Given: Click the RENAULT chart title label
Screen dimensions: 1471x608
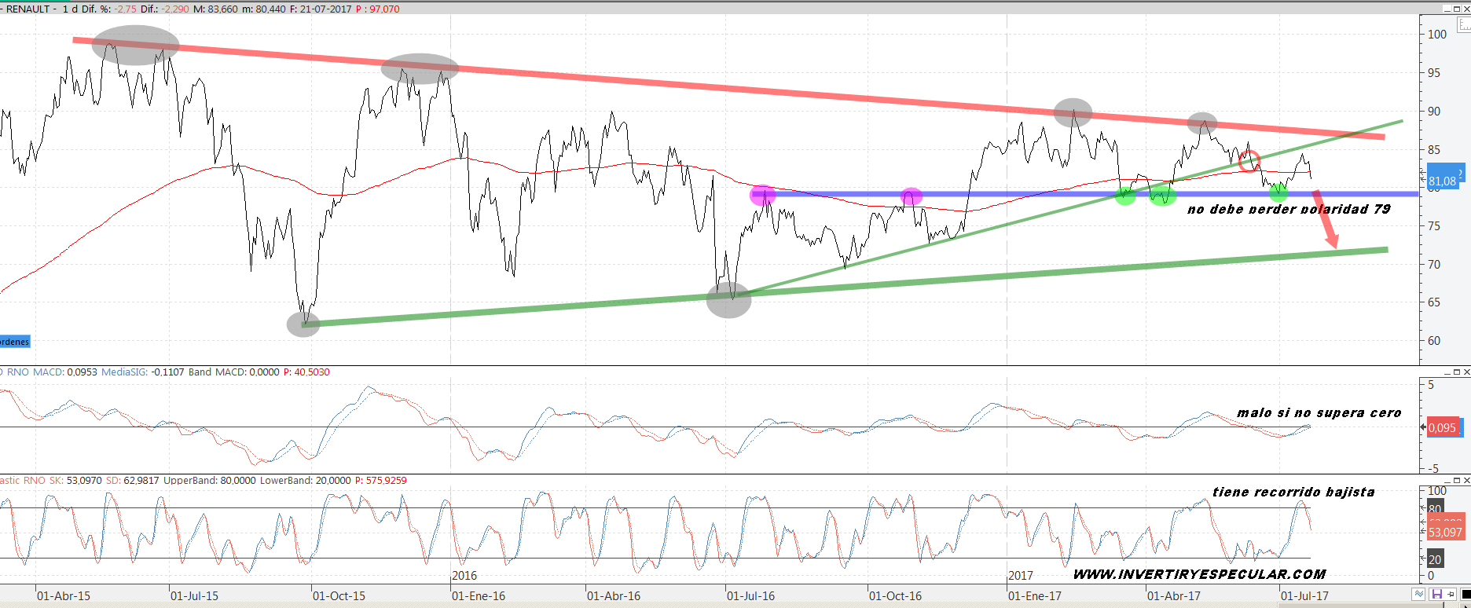Looking at the screenshot, I should [x=28, y=9].
